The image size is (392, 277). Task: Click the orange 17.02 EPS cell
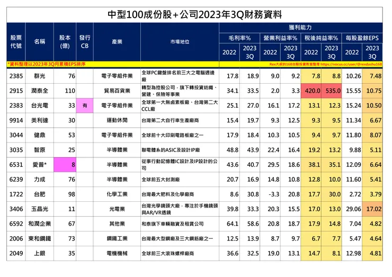tap(372, 209)
